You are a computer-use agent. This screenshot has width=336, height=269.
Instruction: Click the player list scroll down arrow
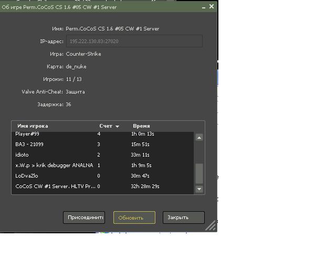(x=199, y=189)
